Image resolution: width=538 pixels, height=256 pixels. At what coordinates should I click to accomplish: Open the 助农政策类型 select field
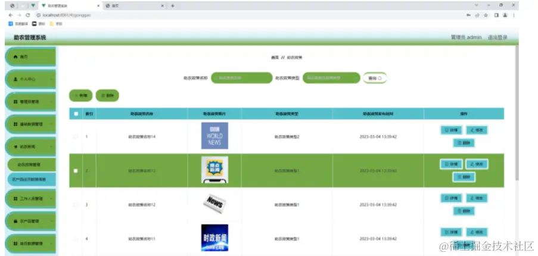pyautogui.click(x=331, y=78)
